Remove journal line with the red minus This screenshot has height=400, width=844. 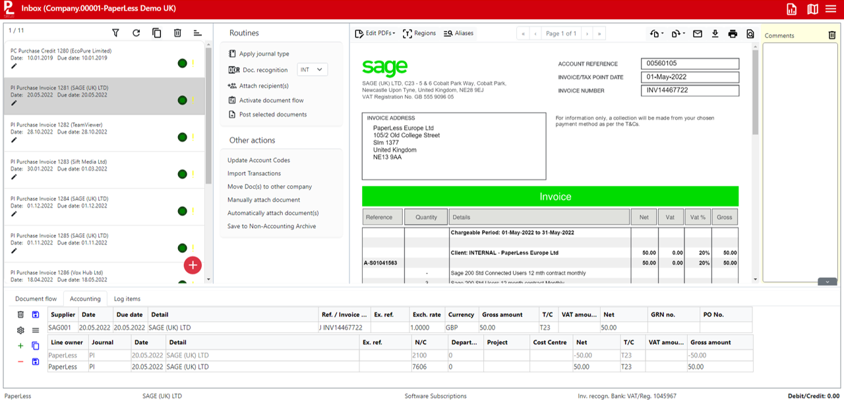click(20, 362)
